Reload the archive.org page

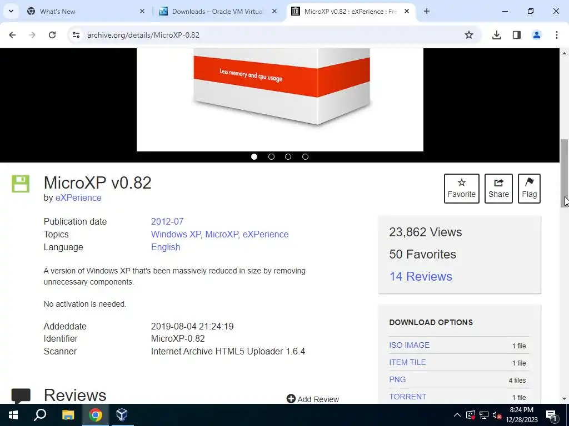[x=52, y=35]
